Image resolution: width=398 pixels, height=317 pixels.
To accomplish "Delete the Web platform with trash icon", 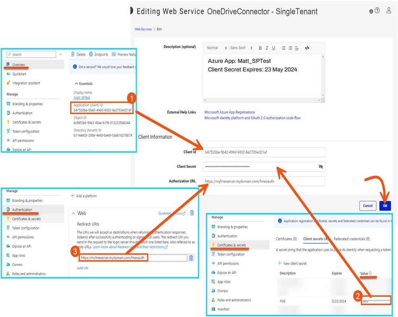I will [192, 213].
